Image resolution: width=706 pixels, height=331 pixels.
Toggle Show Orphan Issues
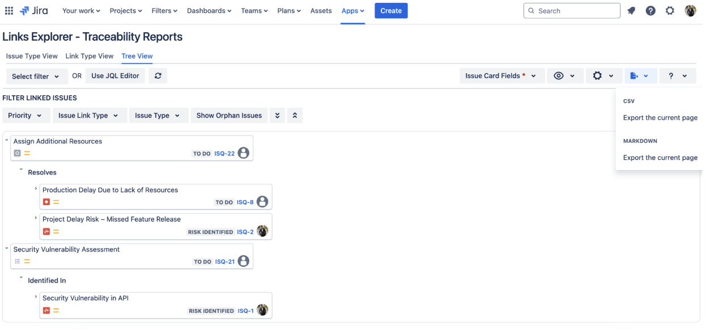point(229,116)
